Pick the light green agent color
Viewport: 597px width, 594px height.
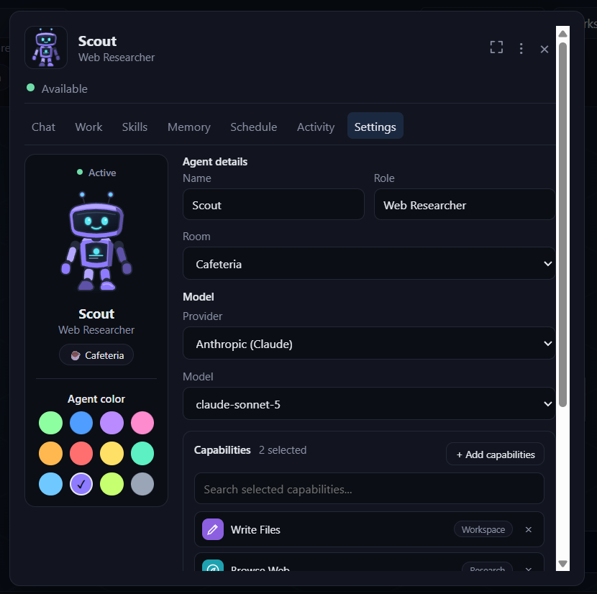pyautogui.click(x=50, y=423)
